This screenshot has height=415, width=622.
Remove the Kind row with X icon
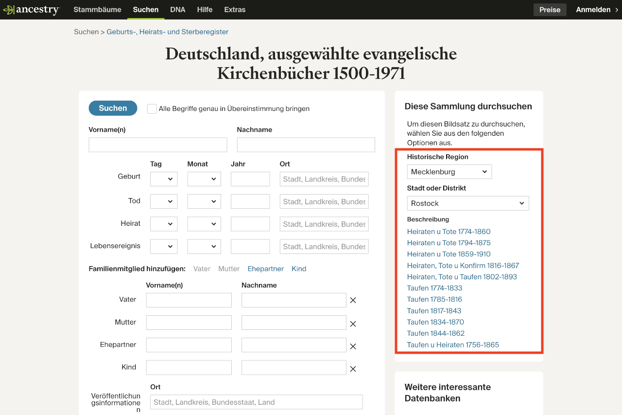(x=353, y=369)
